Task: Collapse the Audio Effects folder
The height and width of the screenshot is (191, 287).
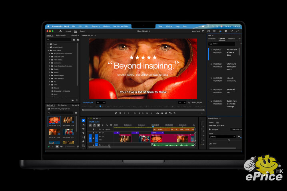Action: [49, 50]
